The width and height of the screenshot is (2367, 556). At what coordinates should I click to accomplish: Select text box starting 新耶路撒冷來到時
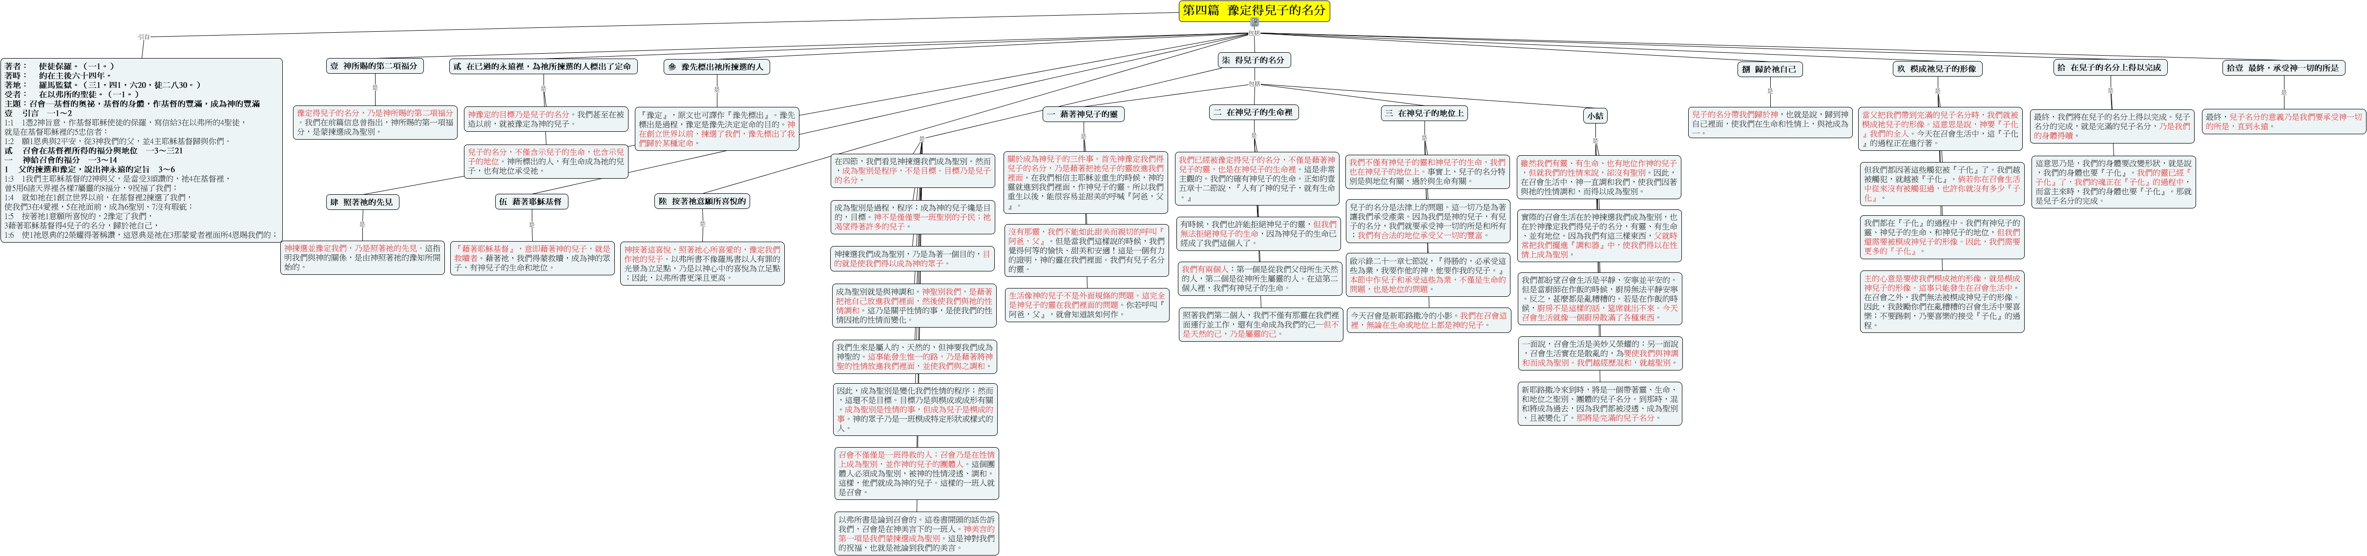point(1600,403)
